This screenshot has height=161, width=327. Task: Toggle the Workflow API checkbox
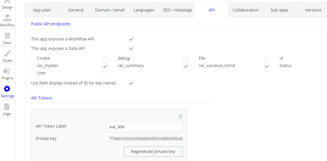(131, 39)
